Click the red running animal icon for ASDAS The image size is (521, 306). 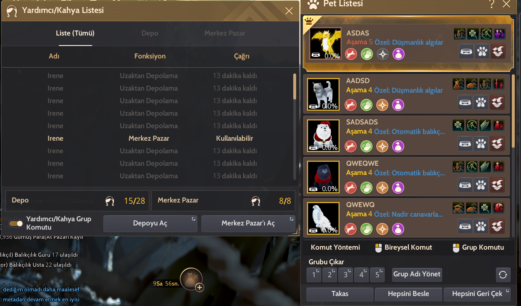pyautogui.click(x=351, y=54)
